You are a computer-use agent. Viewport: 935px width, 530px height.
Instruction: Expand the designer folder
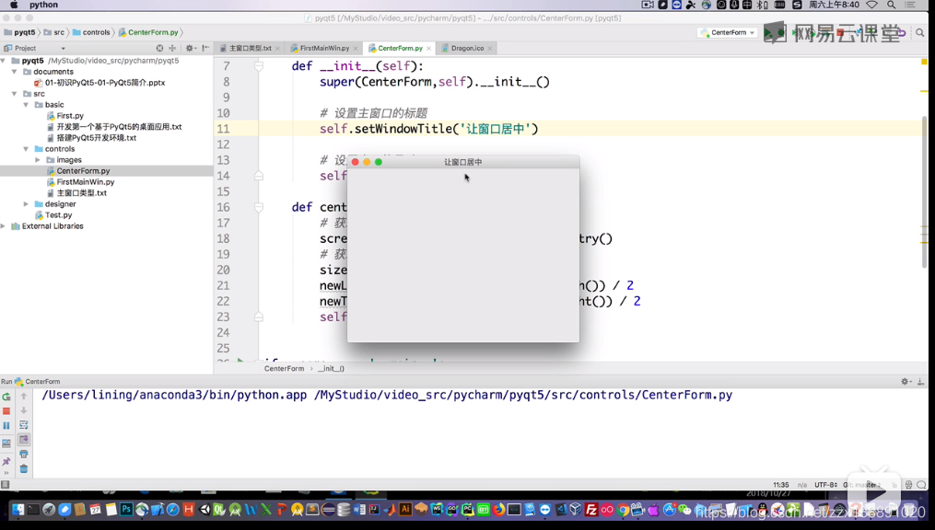tap(26, 203)
